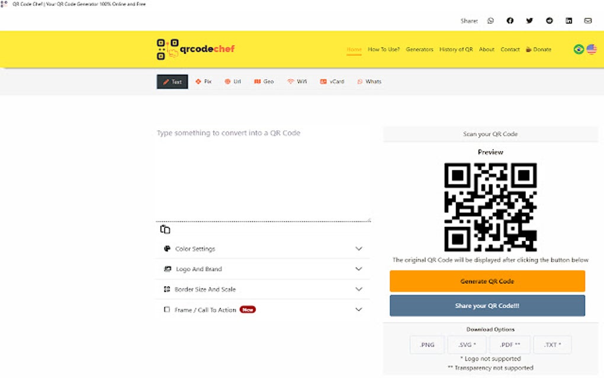Share via LinkedIn icon
This screenshot has height=378, width=604.
tap(568, 20)
